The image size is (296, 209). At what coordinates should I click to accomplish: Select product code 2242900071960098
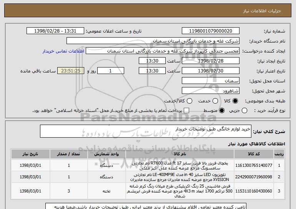click(x=254, y=177)
